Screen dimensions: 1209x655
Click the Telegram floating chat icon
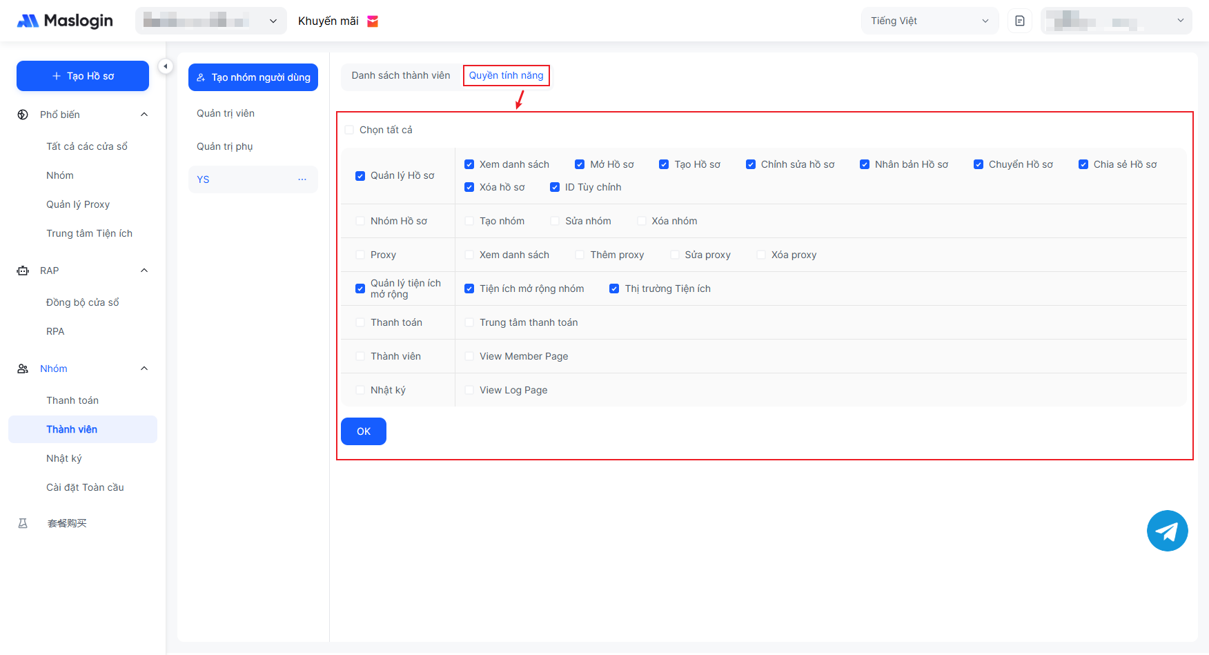point(1167,531)
